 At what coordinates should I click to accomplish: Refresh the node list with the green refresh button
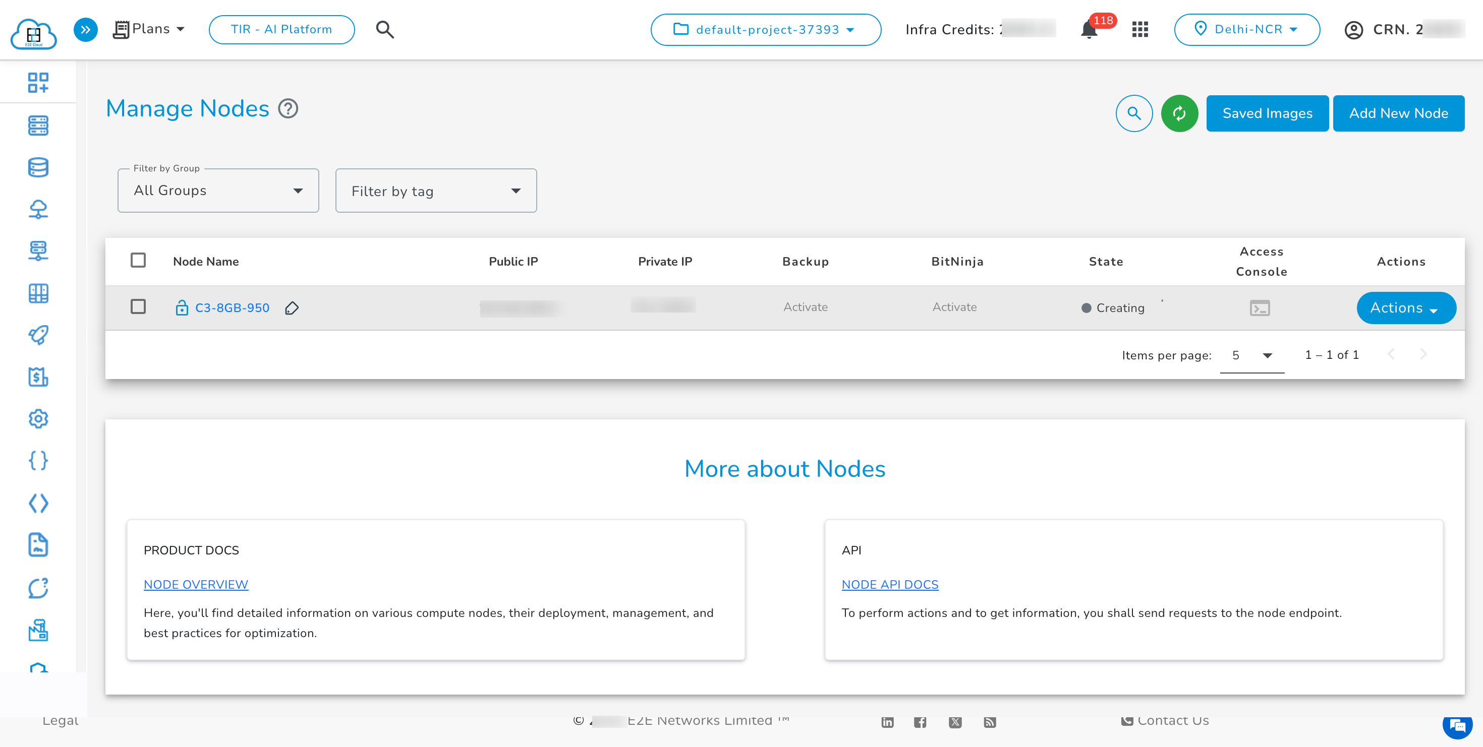(1180, 113)
